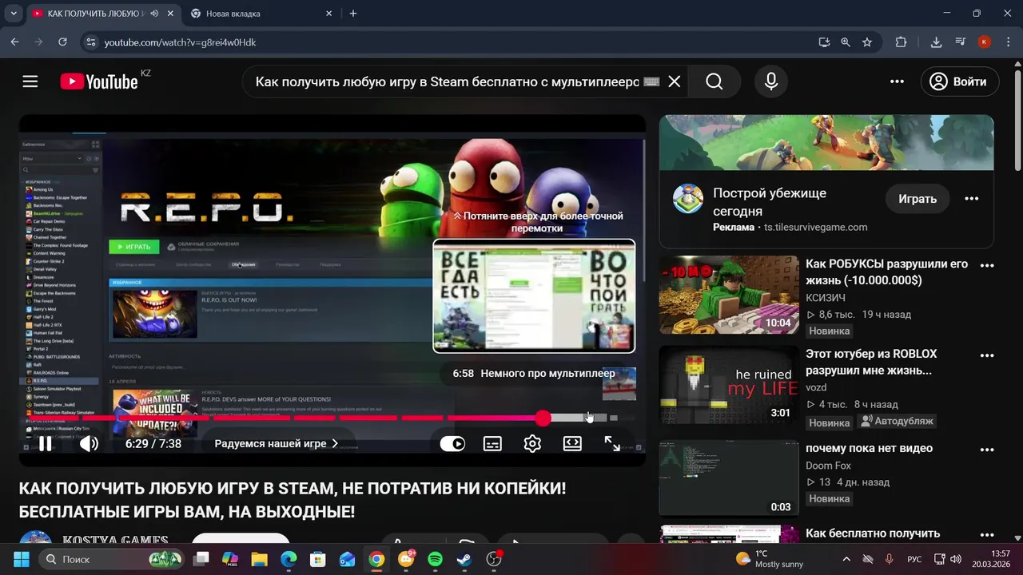Open the page zoom indicator

pyautogui.click(x=846, y=42)
